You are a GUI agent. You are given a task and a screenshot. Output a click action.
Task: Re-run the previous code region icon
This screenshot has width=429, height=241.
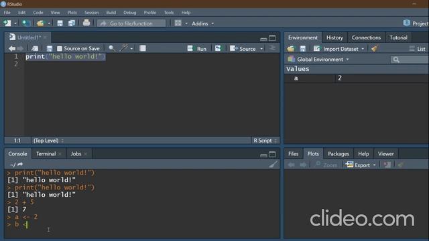[x=218, y=48]
